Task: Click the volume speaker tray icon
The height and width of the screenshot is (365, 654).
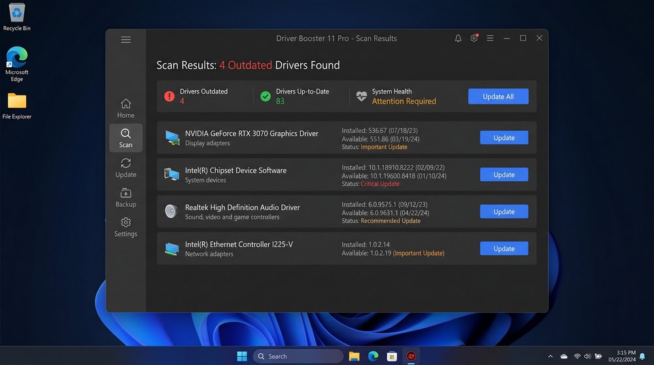Action: tap(587, 356)
